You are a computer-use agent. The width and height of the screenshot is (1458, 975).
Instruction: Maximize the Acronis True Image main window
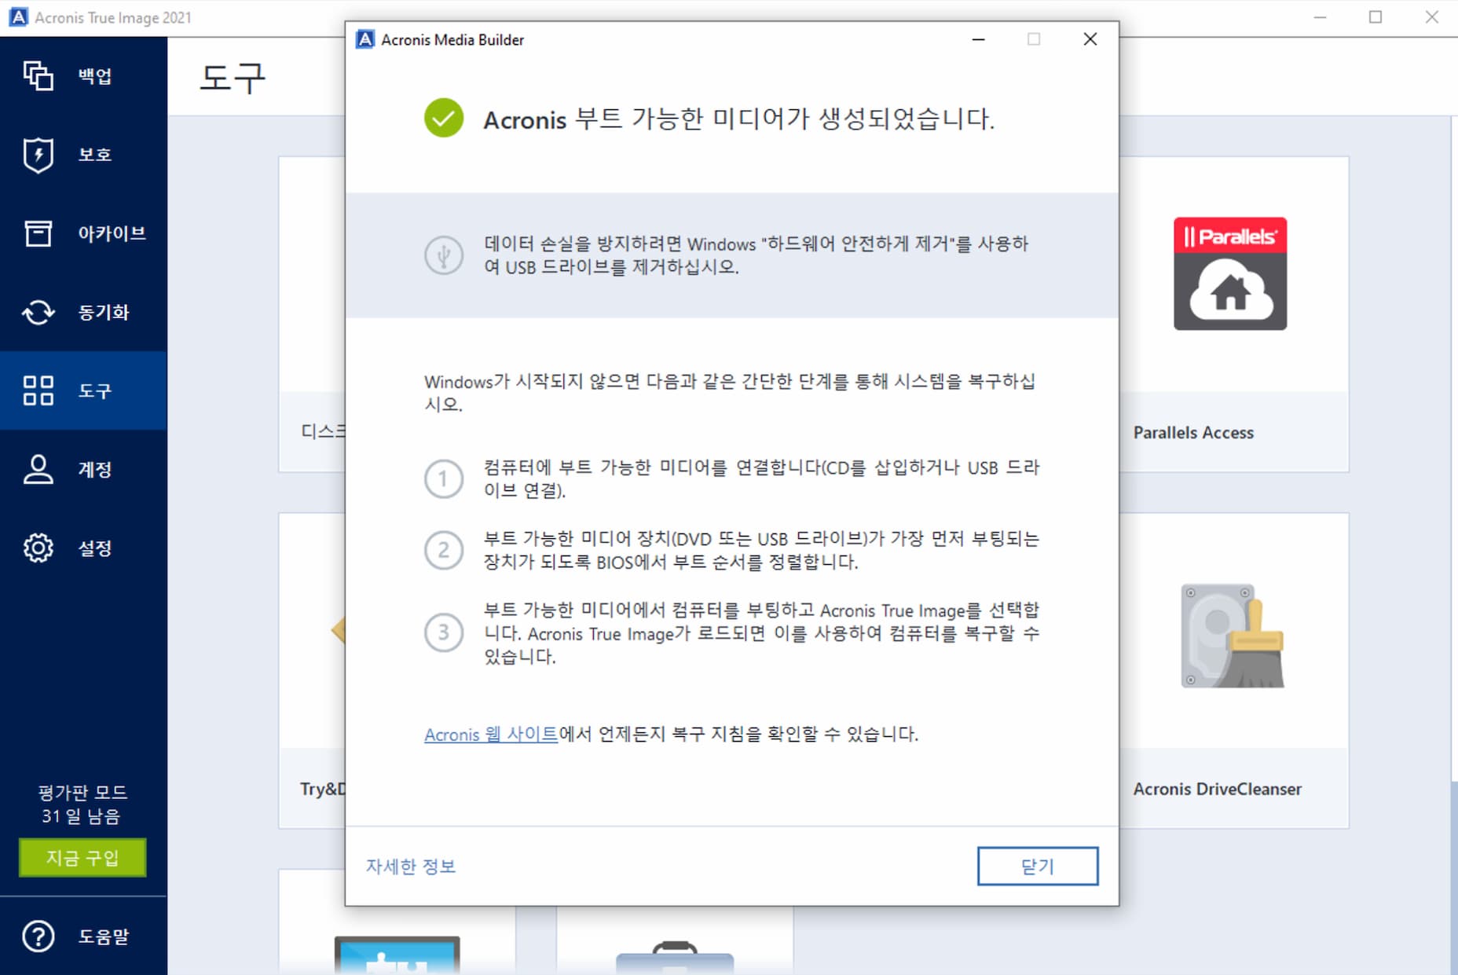[1376, 17]
